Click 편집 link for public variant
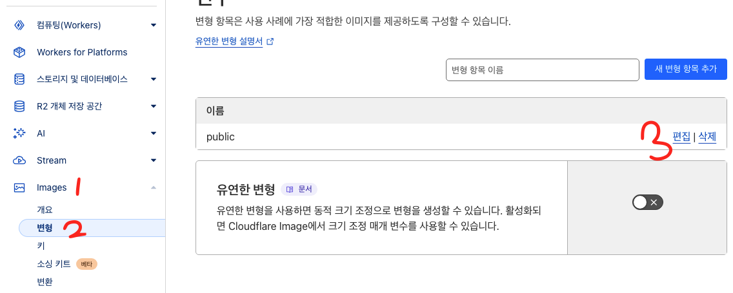733x293 pixels. tap(681, 137)
